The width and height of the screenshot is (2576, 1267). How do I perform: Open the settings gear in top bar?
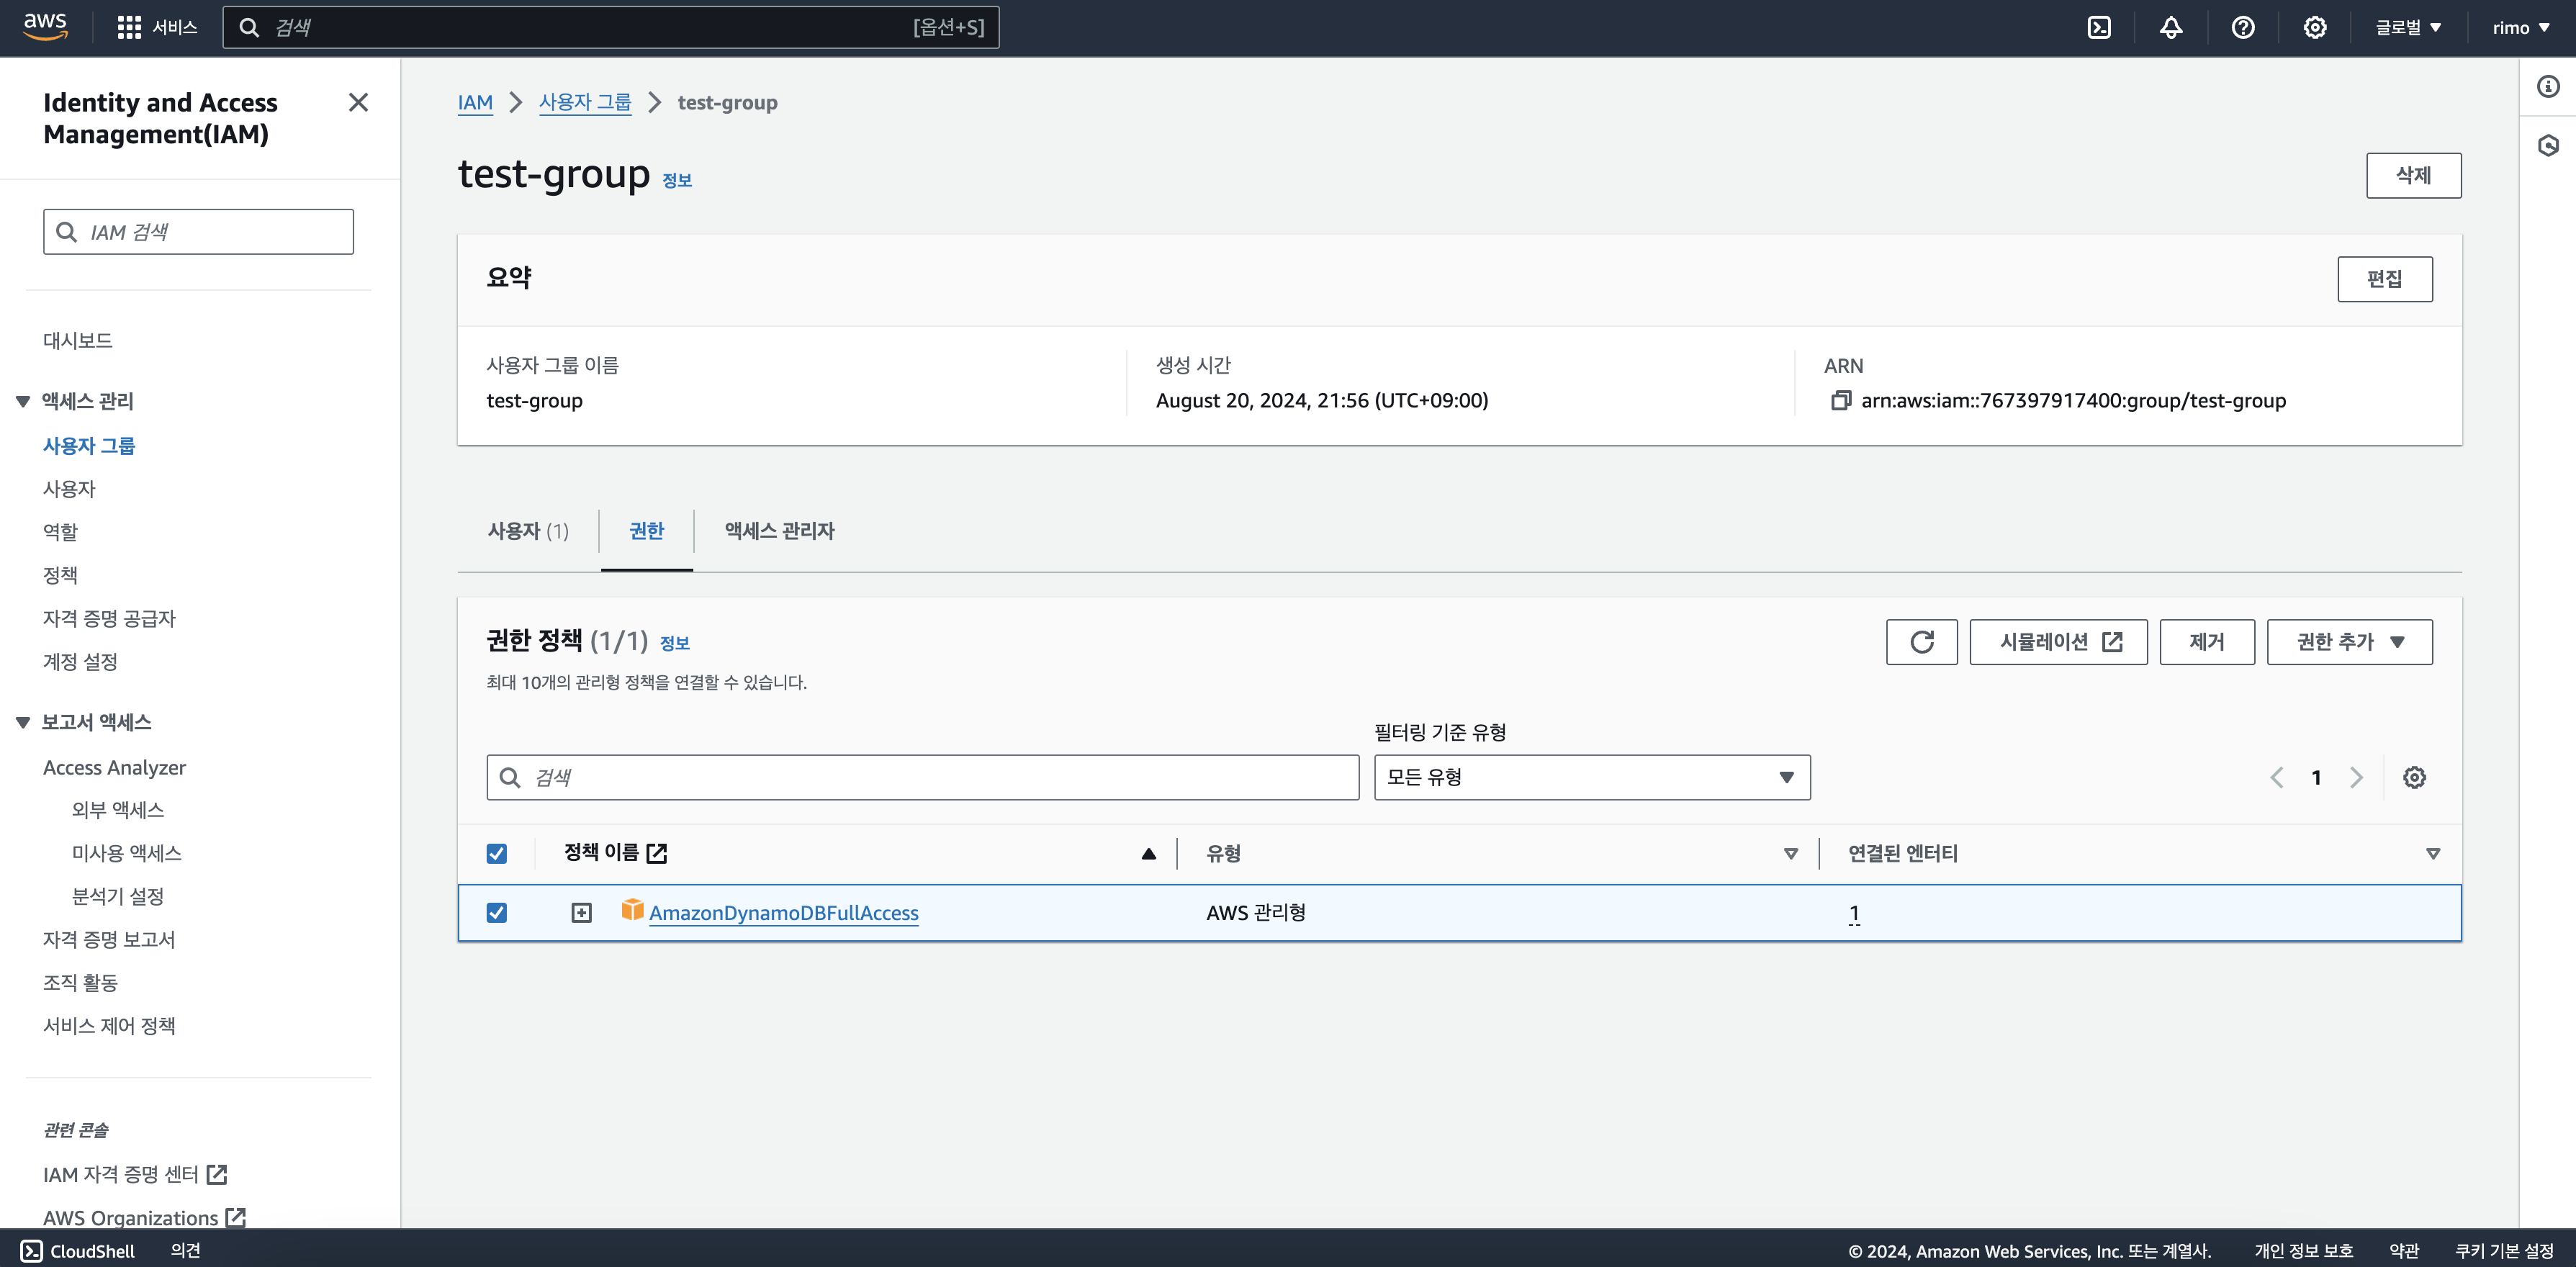pyautogui.click(x=2315, y=28)
